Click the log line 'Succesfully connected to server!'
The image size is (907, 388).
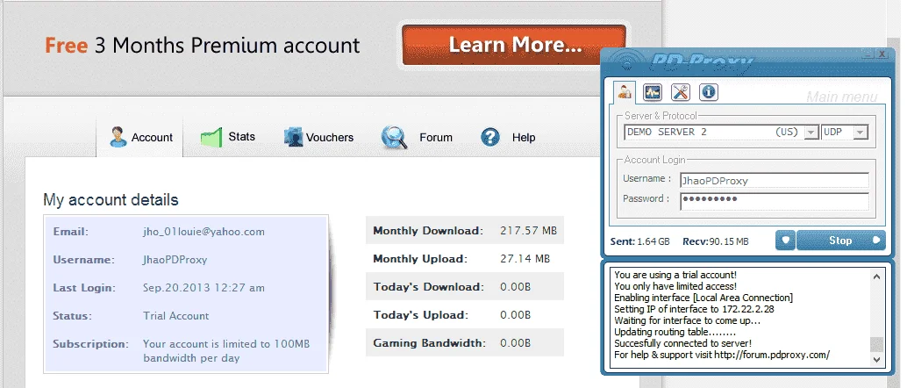coord(682,343)
